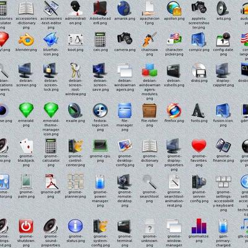This screenshot has width=248, height=248.
Task: Click the debian-screen-root-window.png keys icon
Action: click(x=76, y=70)
